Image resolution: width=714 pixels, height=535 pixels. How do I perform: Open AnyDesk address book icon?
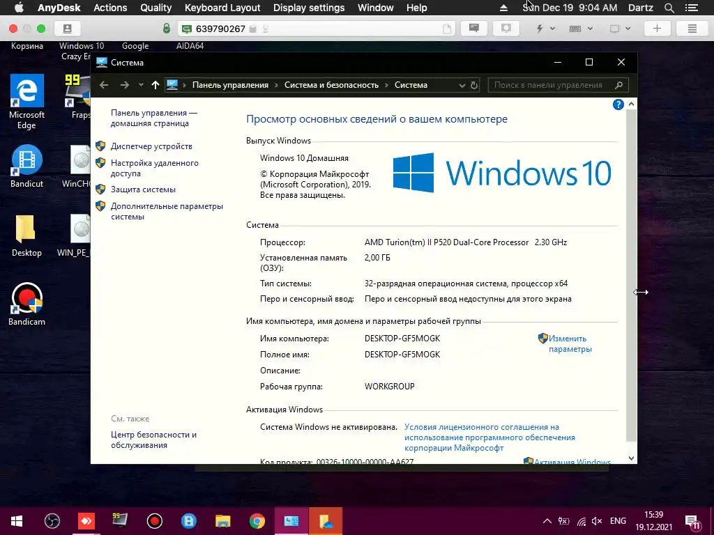click(68, 29)
